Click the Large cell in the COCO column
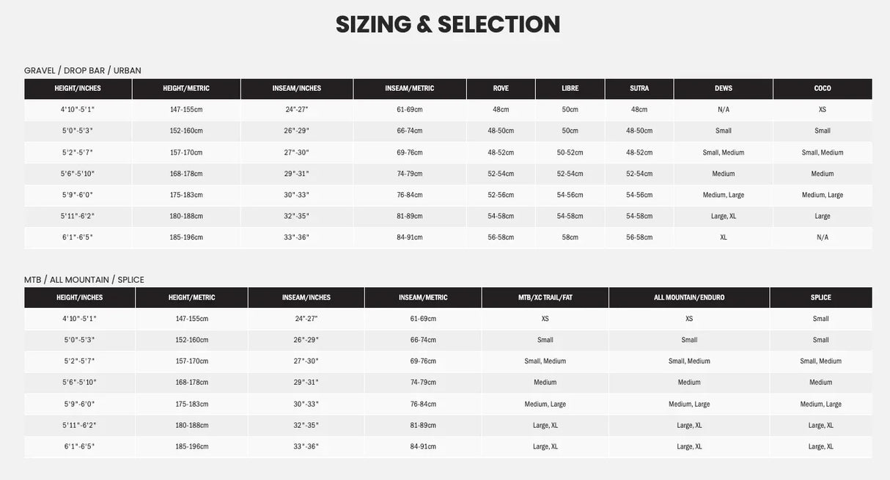Screen dimensions: 890x480 [x=823, y=216]
